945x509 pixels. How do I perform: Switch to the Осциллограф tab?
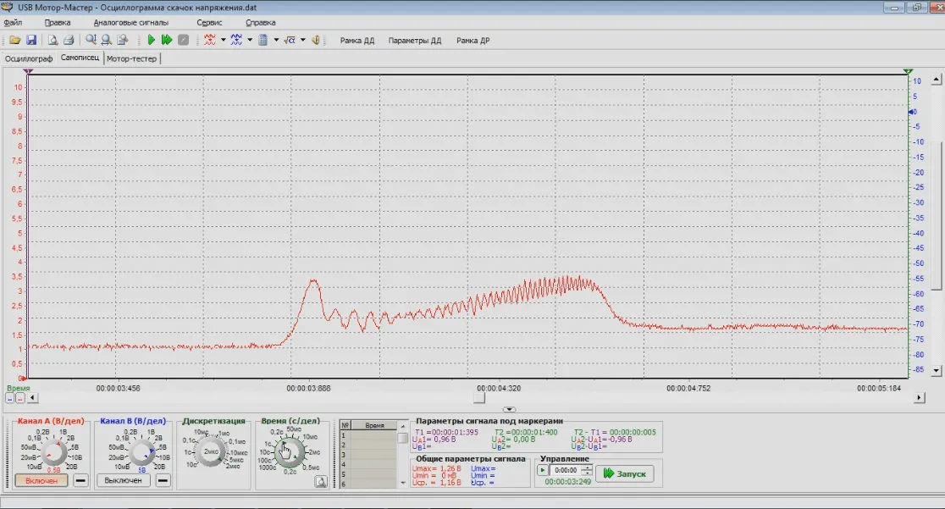28,58
